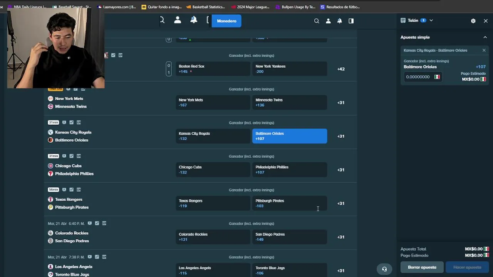Open notifications bell in the right header group

pos(340,21)
